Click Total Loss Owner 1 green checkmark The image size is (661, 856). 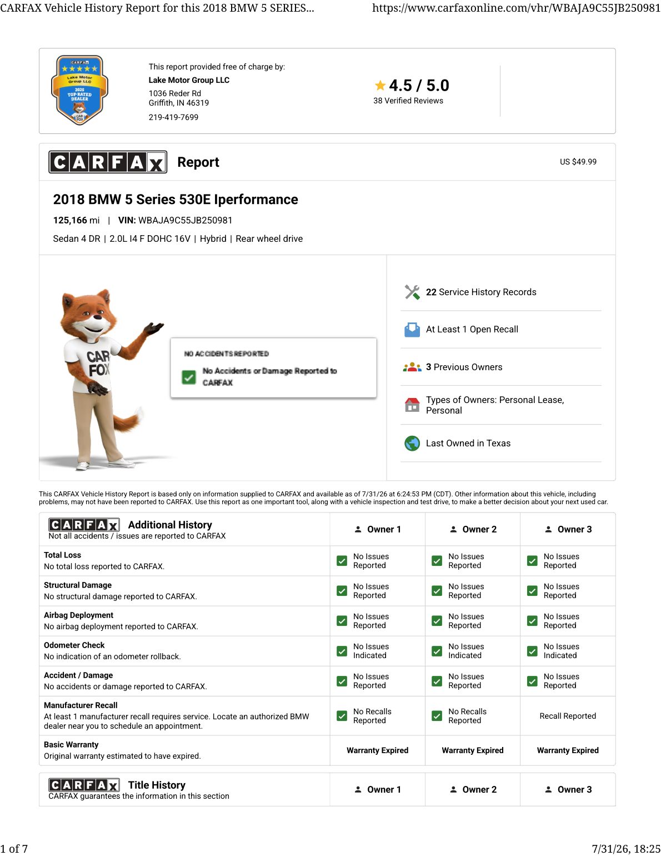342,561
